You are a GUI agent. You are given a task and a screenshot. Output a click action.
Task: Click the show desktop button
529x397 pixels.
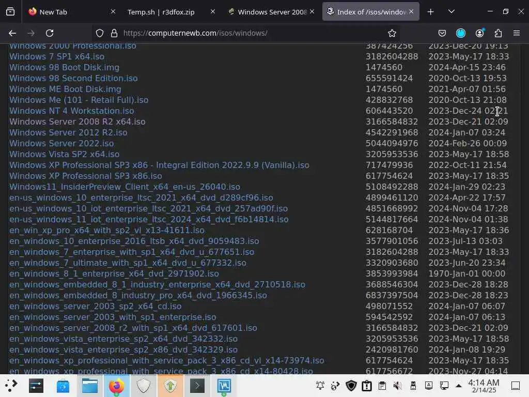516,386
